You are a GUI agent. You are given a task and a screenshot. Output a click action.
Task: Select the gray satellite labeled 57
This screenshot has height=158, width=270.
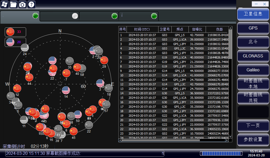106,105
